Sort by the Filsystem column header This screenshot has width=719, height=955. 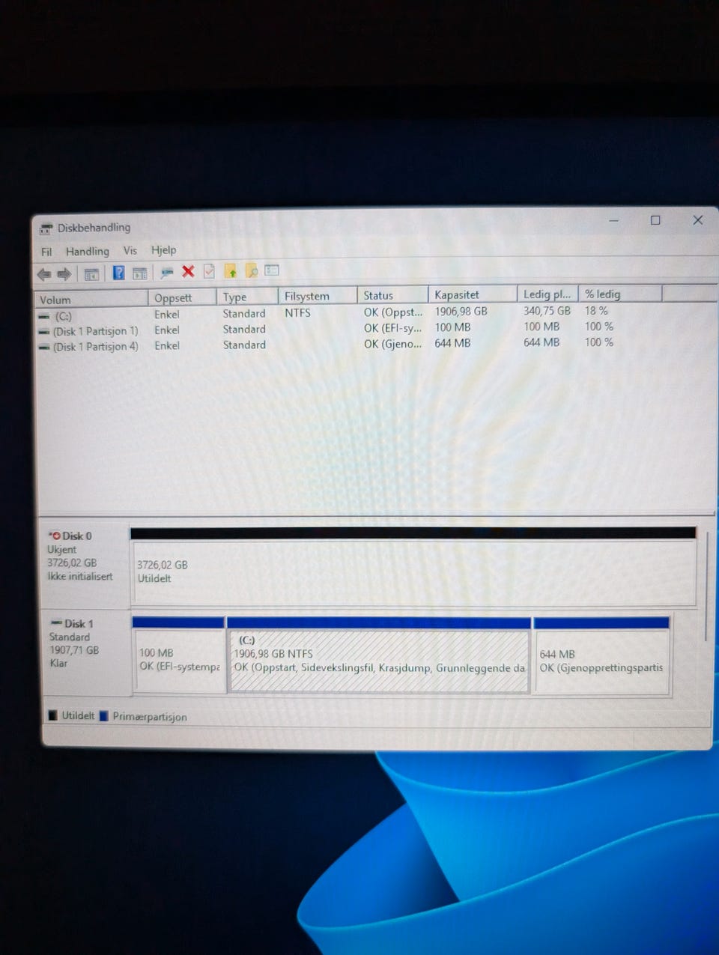(x=317, y=296)
